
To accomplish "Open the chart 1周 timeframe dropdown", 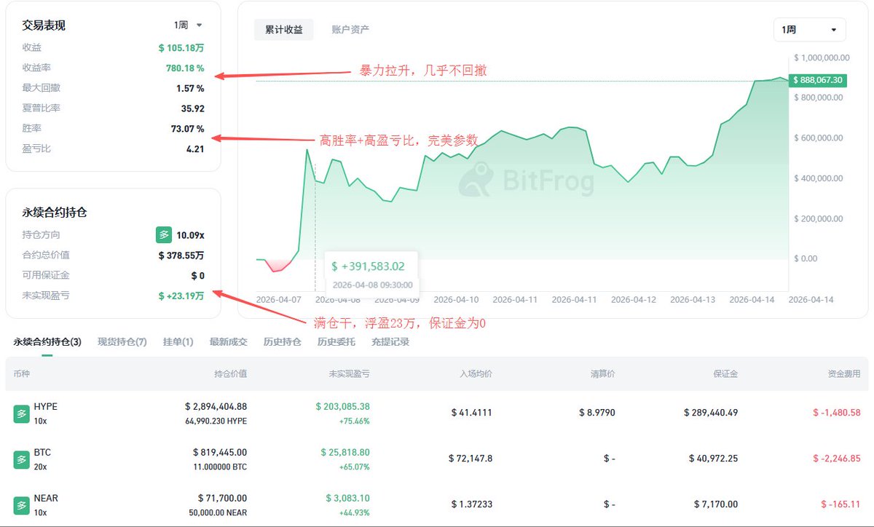I will (808, 30).
